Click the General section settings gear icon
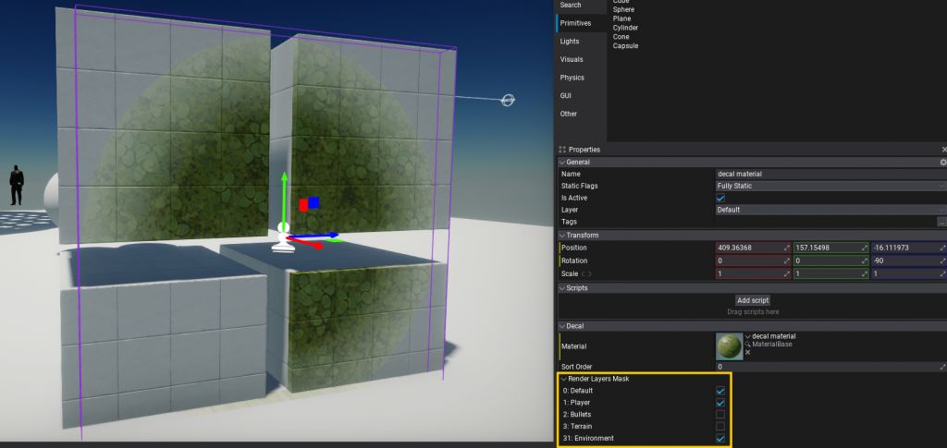The image size is (947, 448). click(x=942, y=163)
